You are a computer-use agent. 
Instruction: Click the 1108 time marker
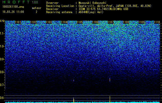pyautogui.click(x=126, y=22)
